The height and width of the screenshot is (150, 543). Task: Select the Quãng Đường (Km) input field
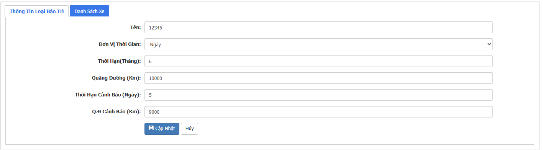tap(318, 78)
